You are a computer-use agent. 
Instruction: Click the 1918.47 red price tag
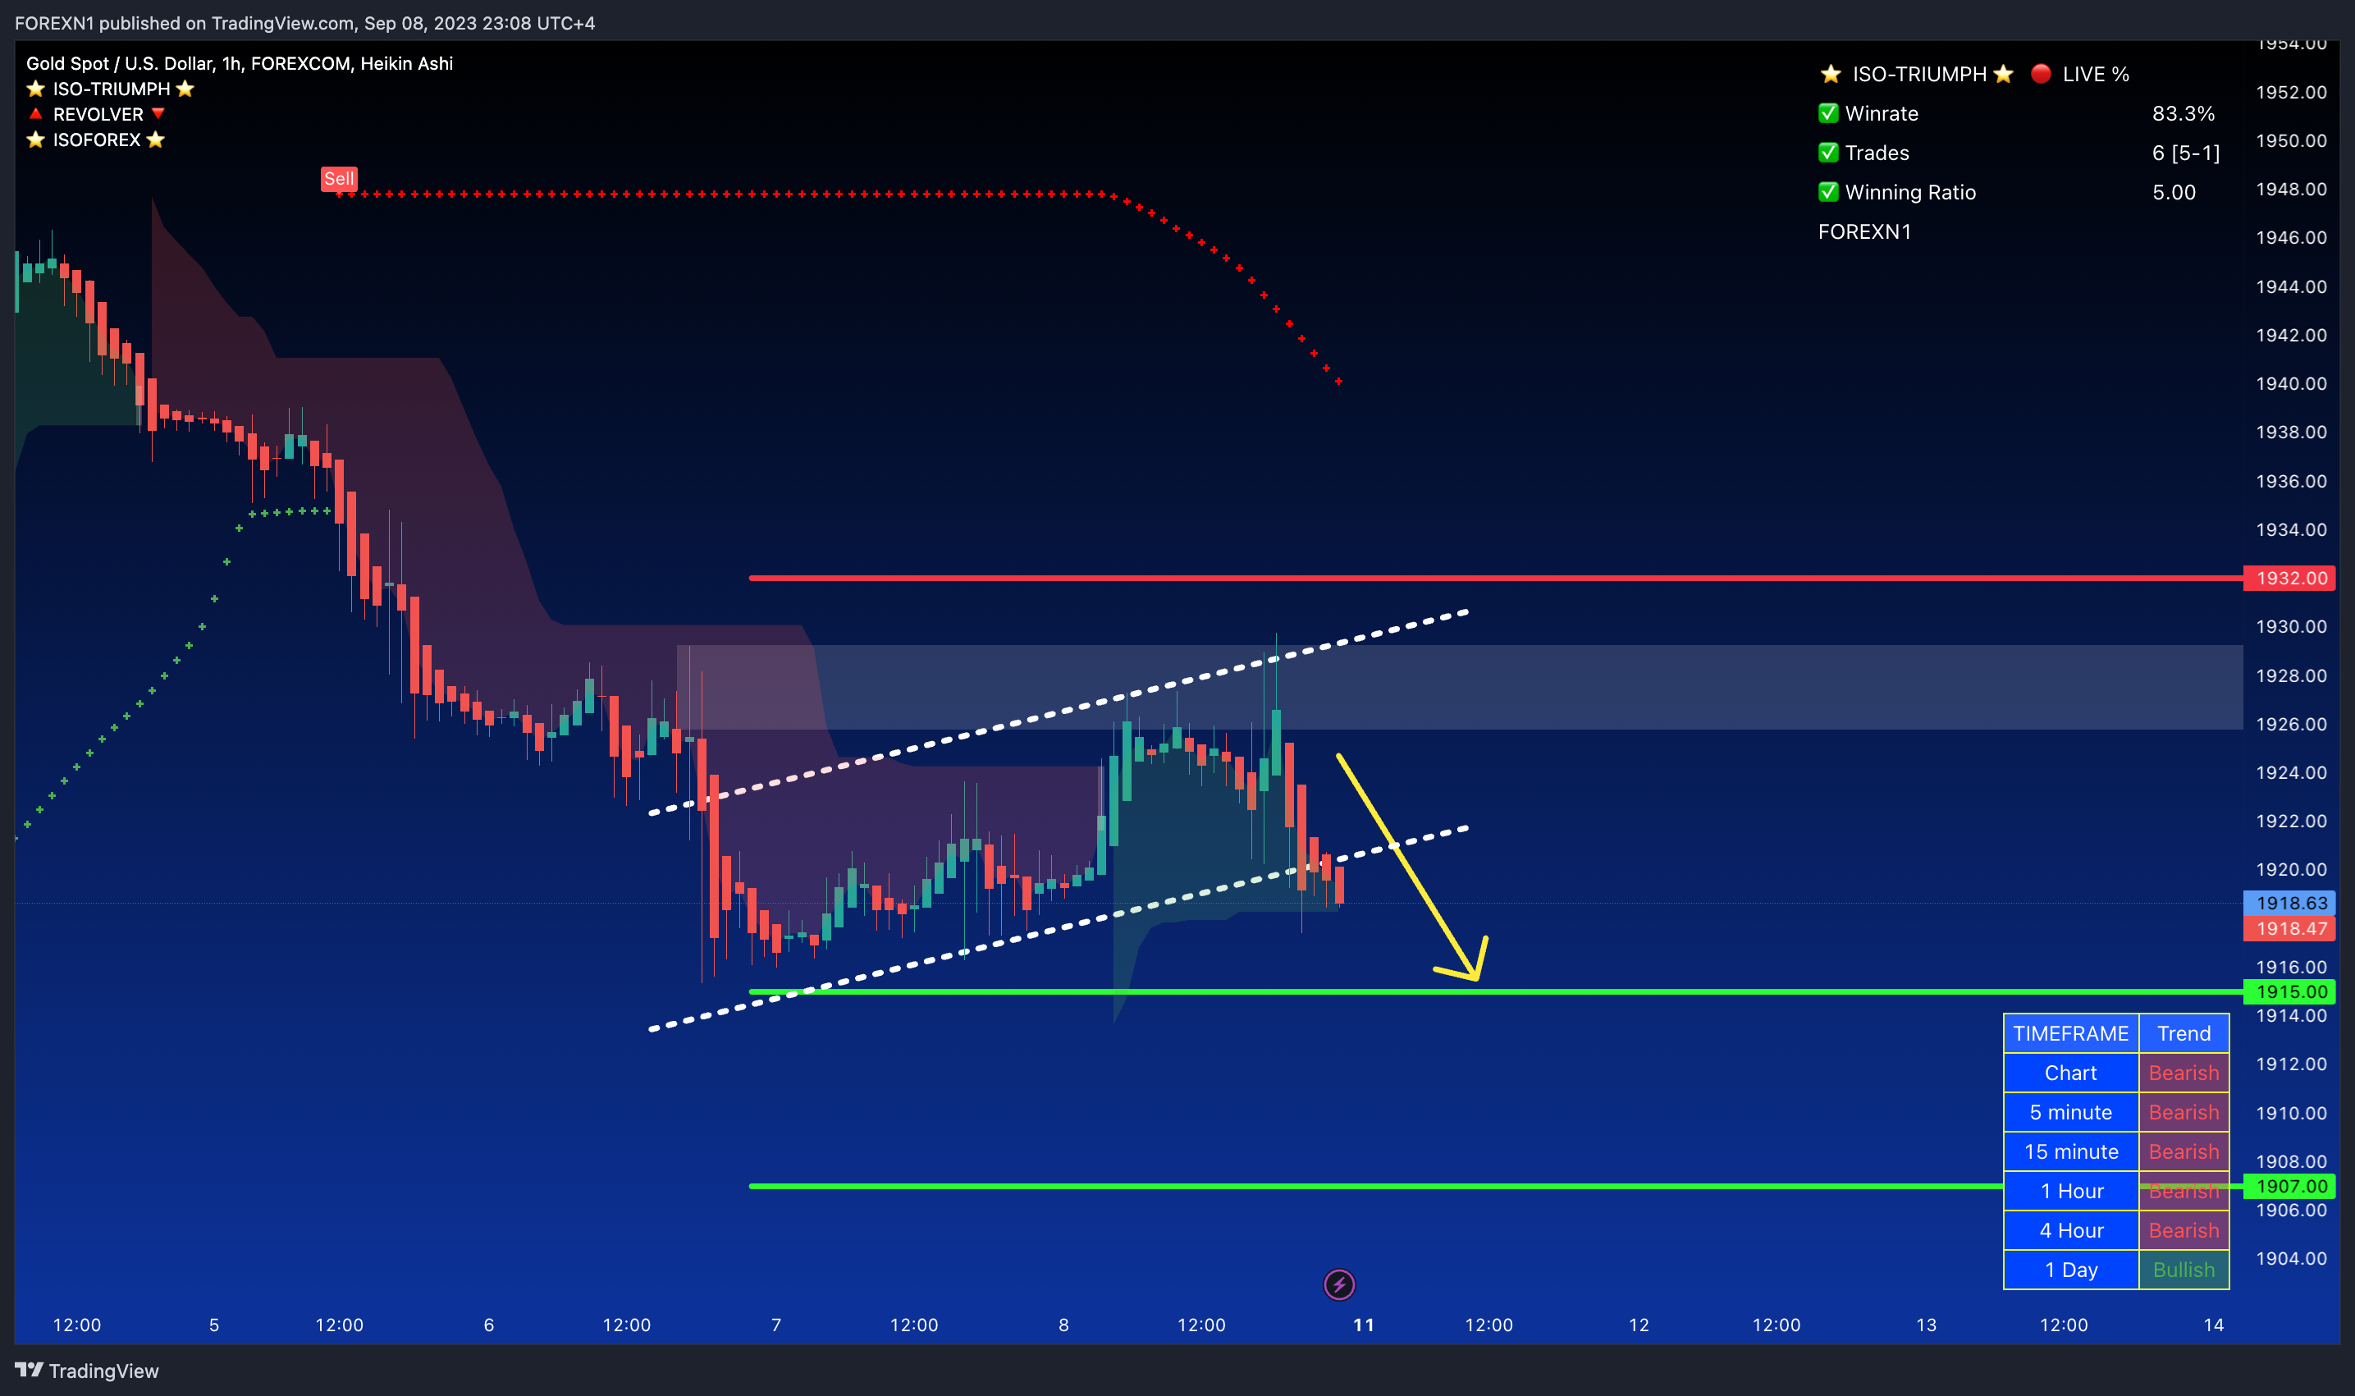[x=2289, y=928]
